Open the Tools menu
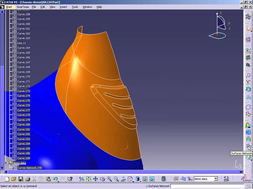The image size is (253, 189). tap(75, 7)
